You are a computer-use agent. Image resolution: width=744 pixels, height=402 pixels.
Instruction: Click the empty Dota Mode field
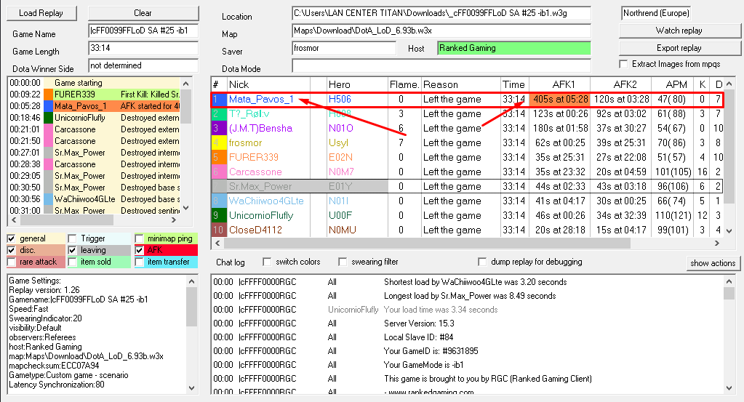(x=441, y=65)
